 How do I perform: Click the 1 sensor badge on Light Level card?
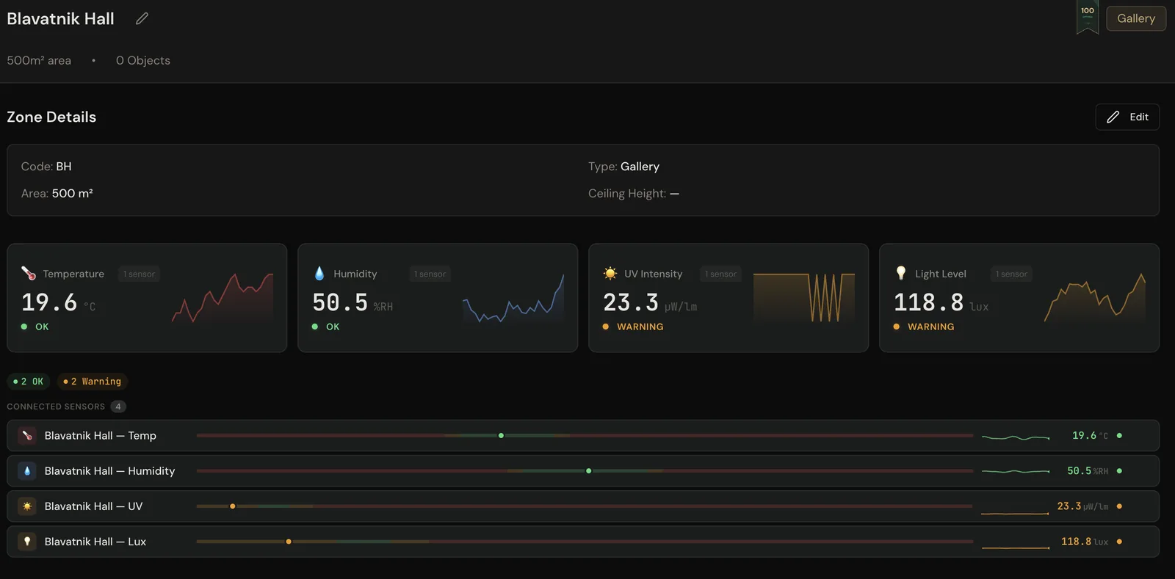click(1011, 274)
